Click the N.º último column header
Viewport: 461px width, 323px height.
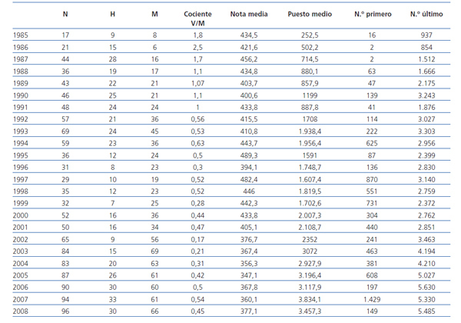427,15
